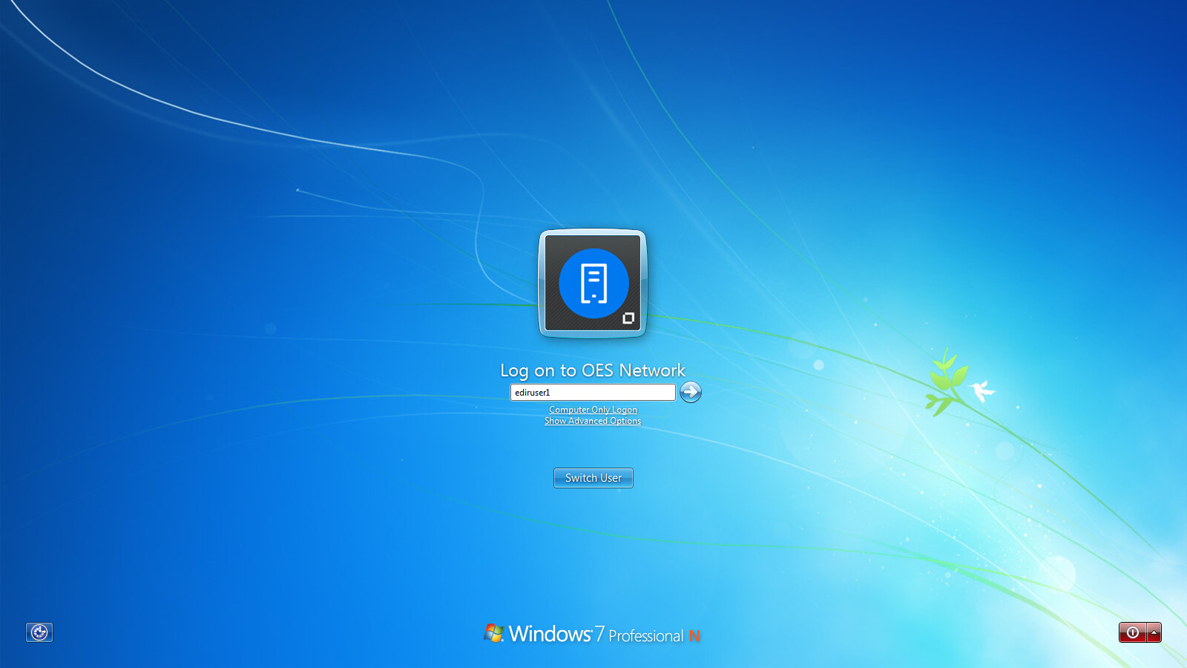Image resolution: width=1187 pixels, height=668 pixels.
Task: Open the Computer Only Logon link
Action: [593, 410]
